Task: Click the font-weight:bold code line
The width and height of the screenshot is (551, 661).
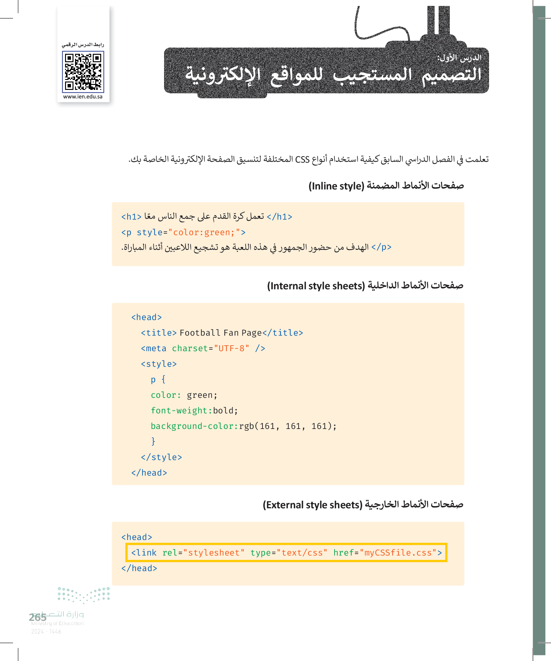Action: coord(194,411)
